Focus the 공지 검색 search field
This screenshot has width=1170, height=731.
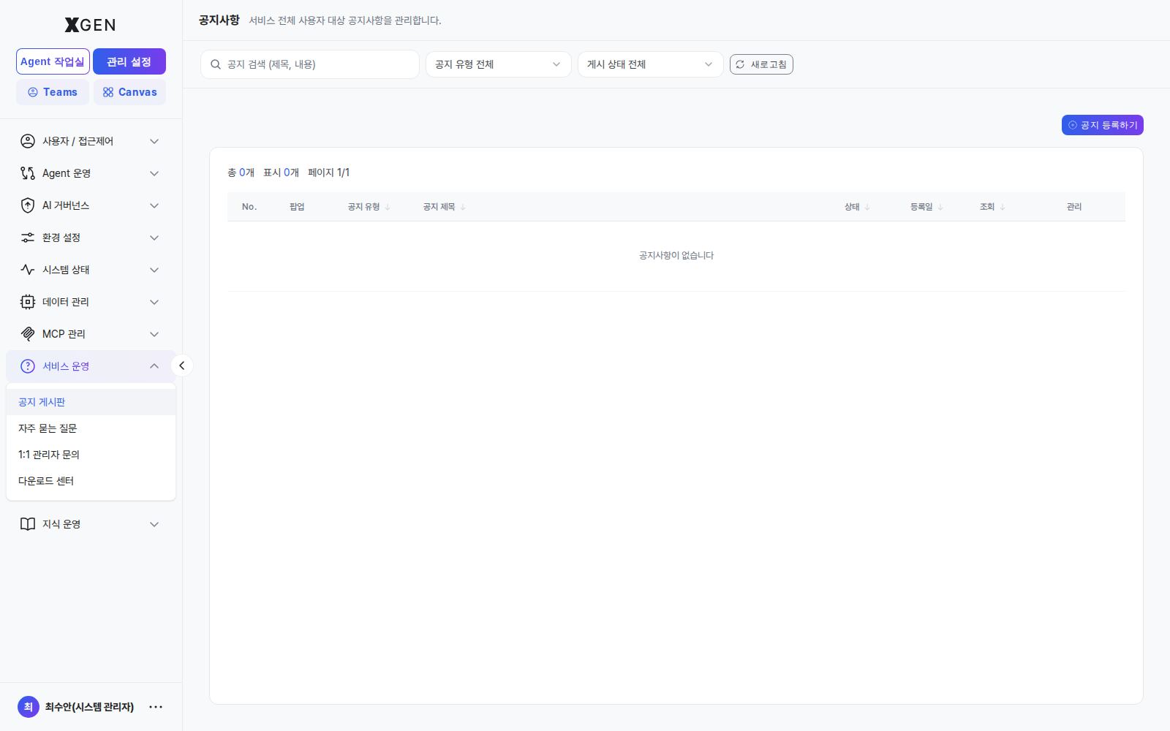pos(310,64)
